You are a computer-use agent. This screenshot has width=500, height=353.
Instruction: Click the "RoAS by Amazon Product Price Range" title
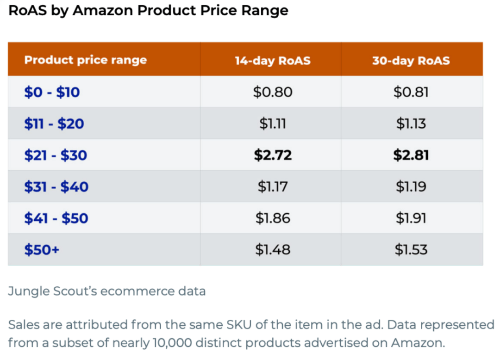pos(148,10)
